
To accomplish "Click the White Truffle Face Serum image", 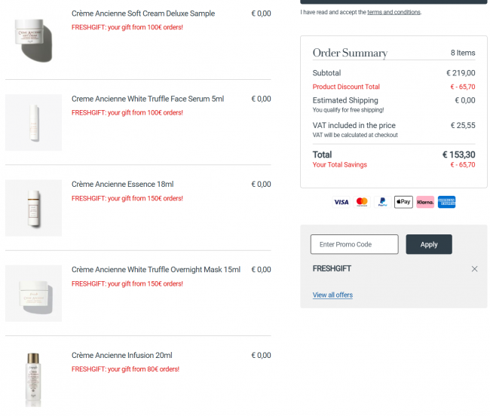I will pyautogui.click(x=33, y=122).
